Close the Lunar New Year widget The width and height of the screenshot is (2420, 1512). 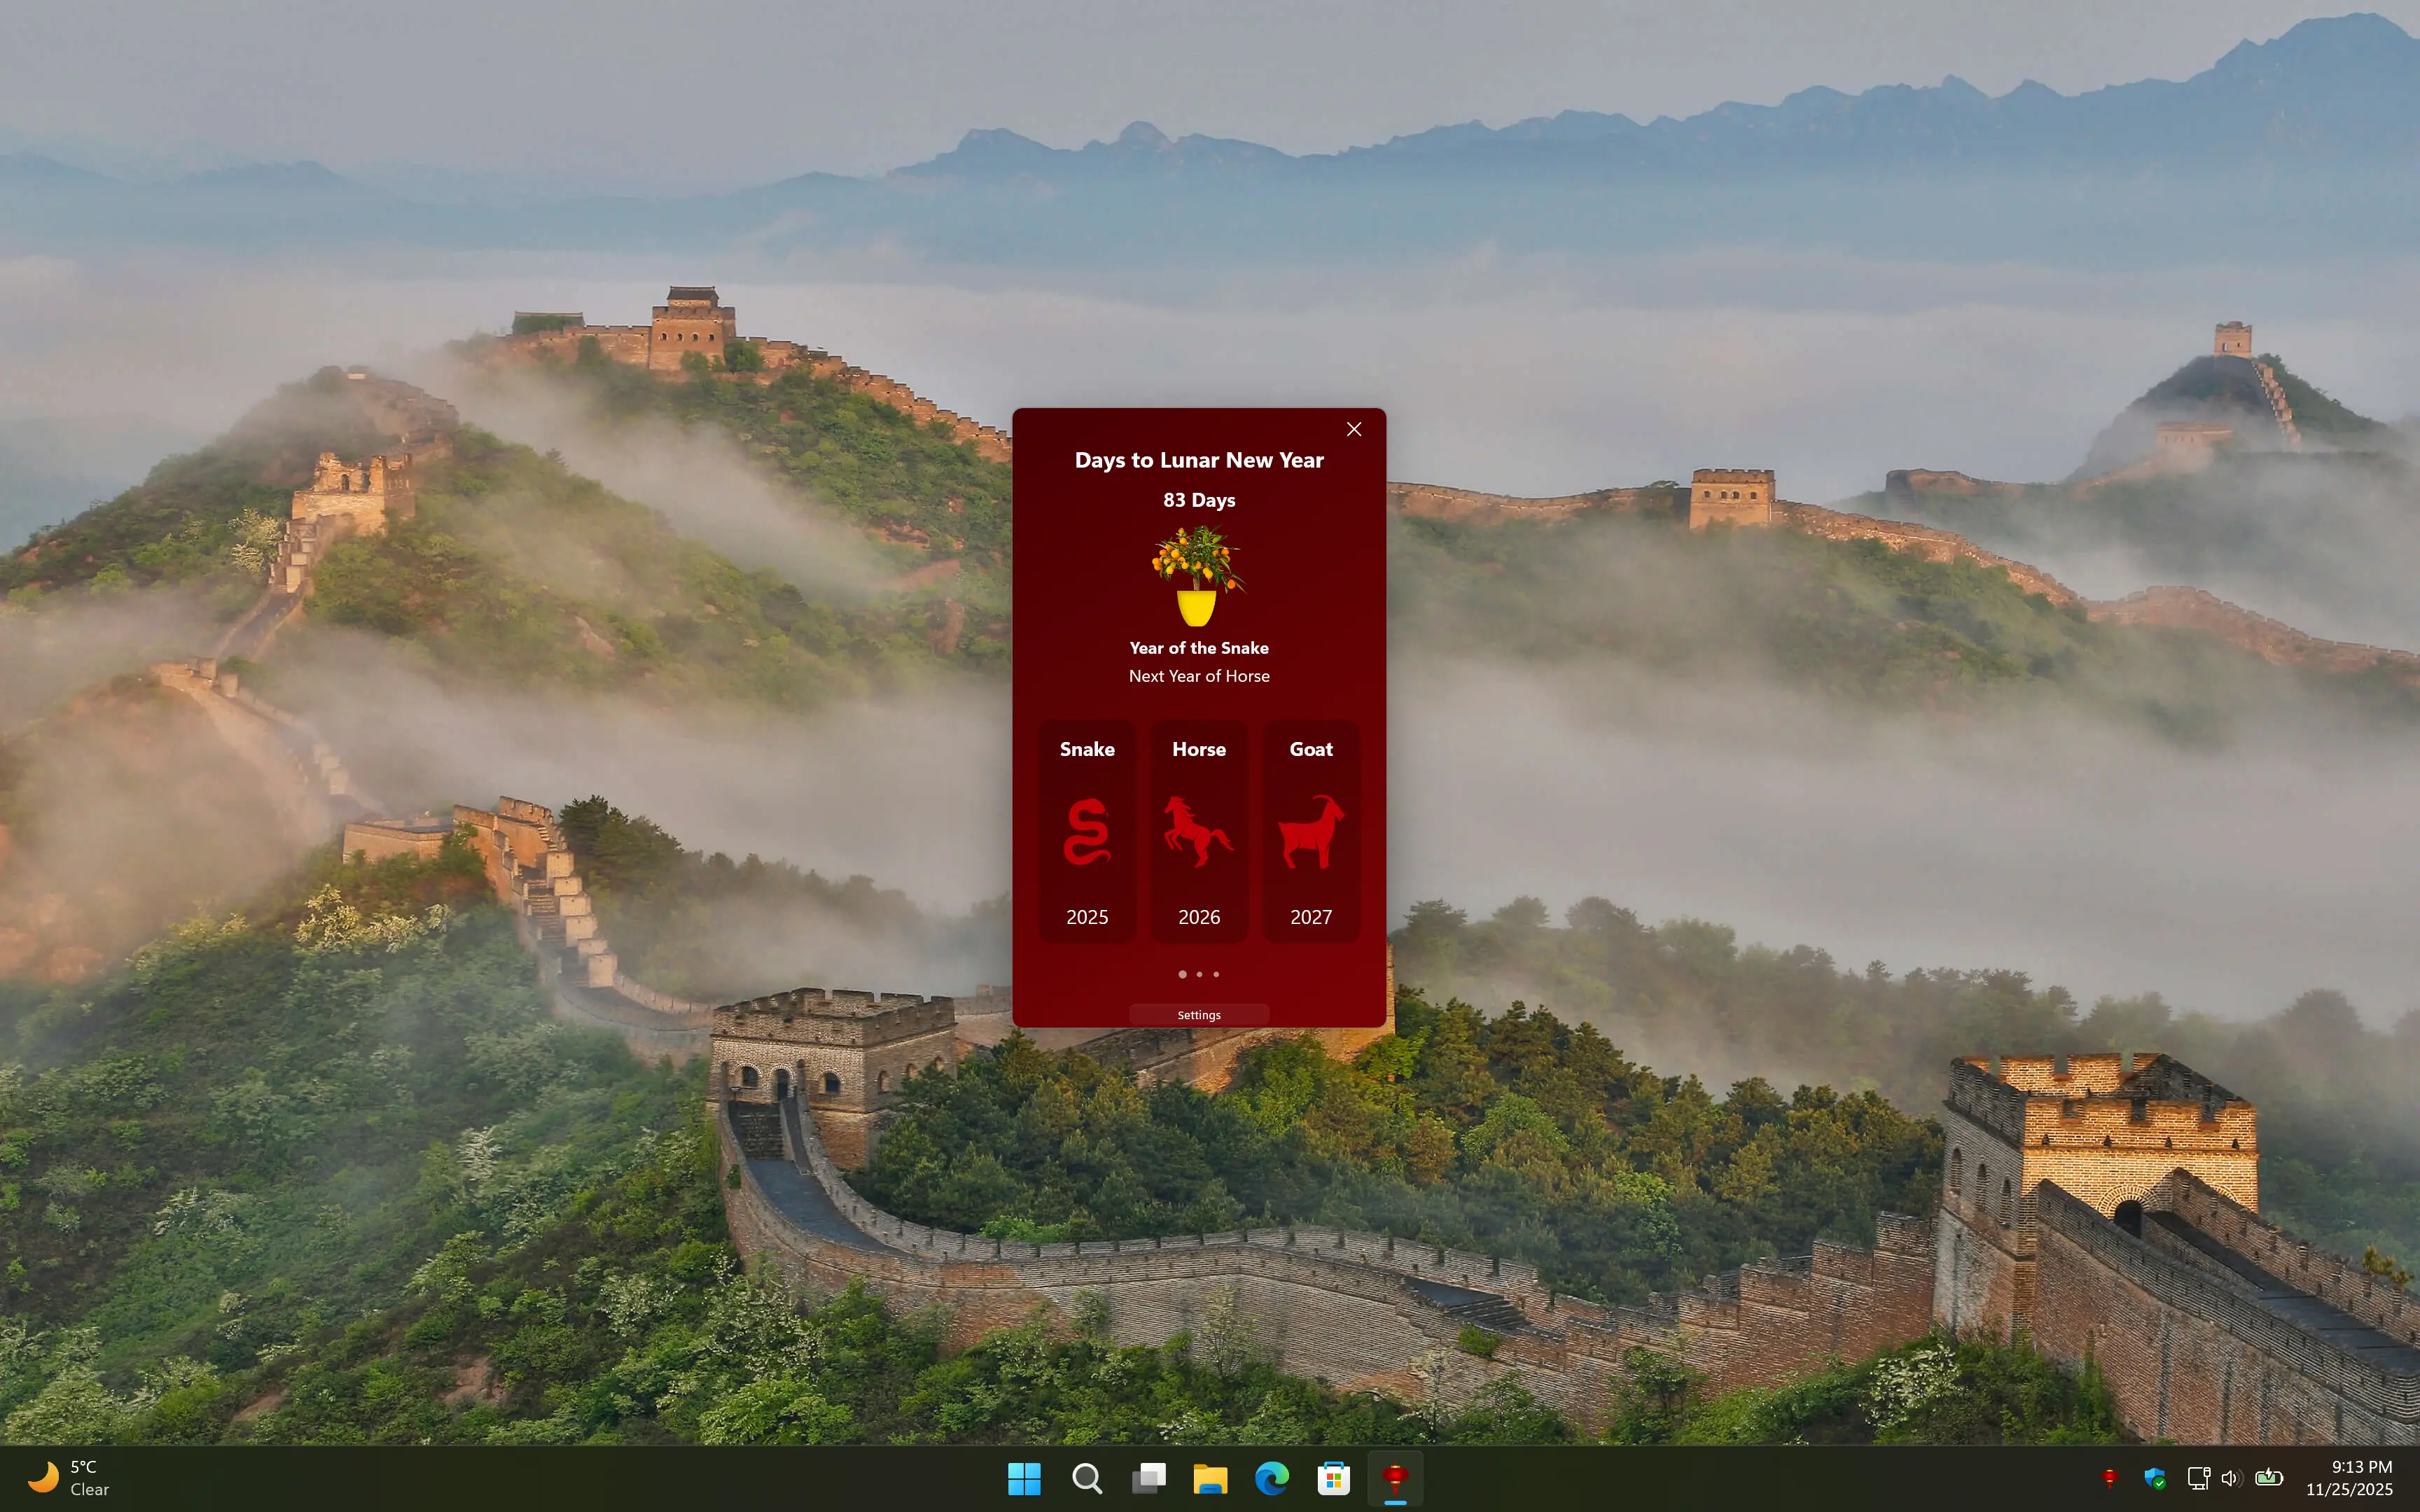click(1354, 429)
